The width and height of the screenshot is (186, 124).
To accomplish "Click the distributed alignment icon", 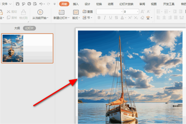I will pos(182,18).
